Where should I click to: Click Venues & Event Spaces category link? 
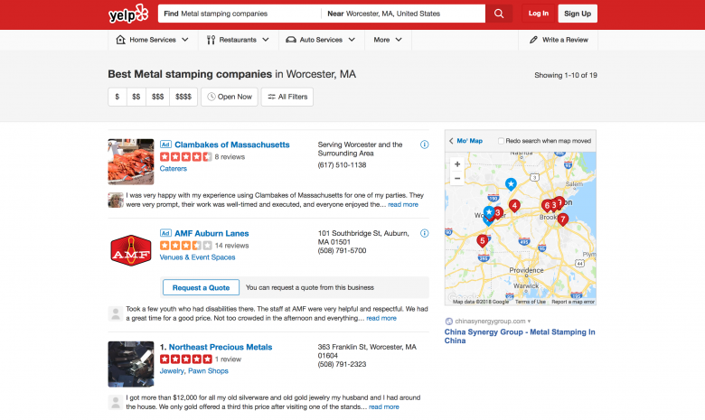197,257
